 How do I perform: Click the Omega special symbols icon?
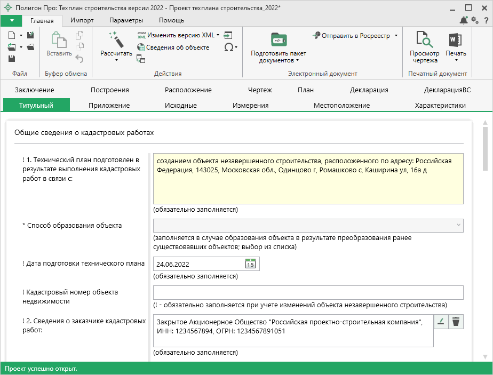(x=229, y=47)
